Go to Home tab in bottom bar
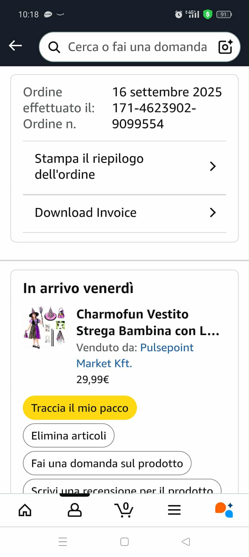The width and height of the screenshot is (249, 557). tap(25, 510)
